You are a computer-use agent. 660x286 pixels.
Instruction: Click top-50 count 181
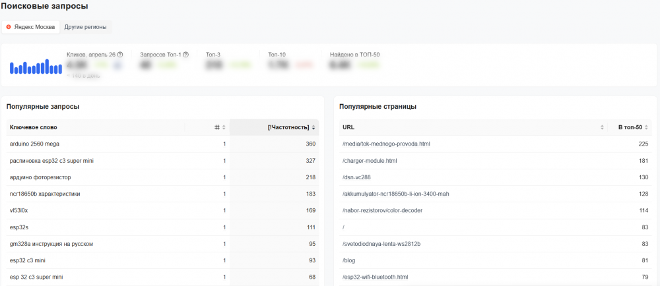643,160
